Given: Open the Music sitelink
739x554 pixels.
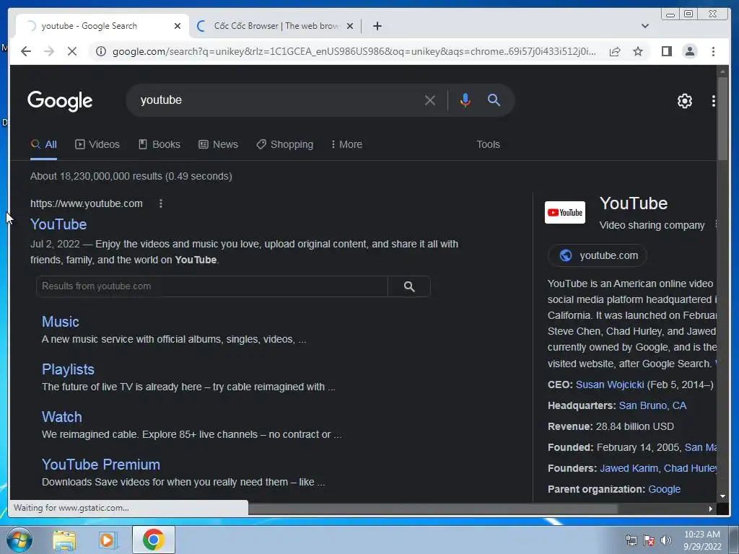Looking at the screenshot, I should [x=61, y=321].
